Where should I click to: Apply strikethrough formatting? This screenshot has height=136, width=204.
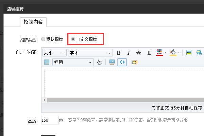click(x=139, y=53)
